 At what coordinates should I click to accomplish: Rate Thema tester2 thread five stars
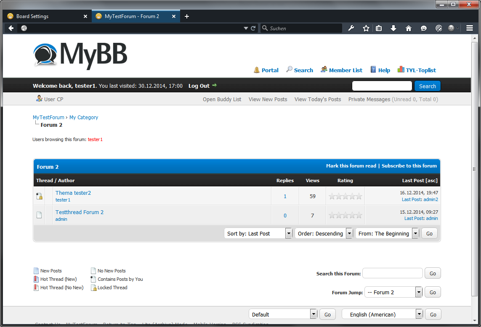(359, 196)
